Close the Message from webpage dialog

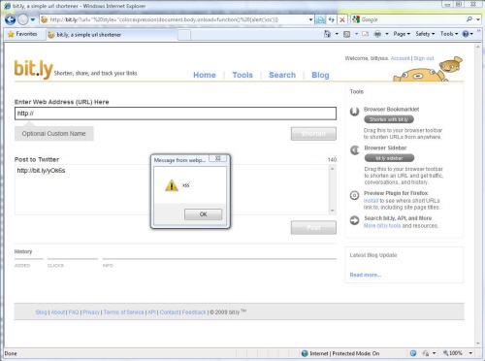coord(217,158)
